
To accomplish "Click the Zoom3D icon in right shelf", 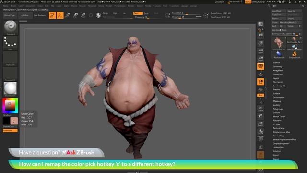I will 260,124.
